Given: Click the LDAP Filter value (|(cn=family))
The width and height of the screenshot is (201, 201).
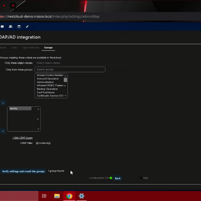Looking at the screenshot, I should [x=43, y=143].
